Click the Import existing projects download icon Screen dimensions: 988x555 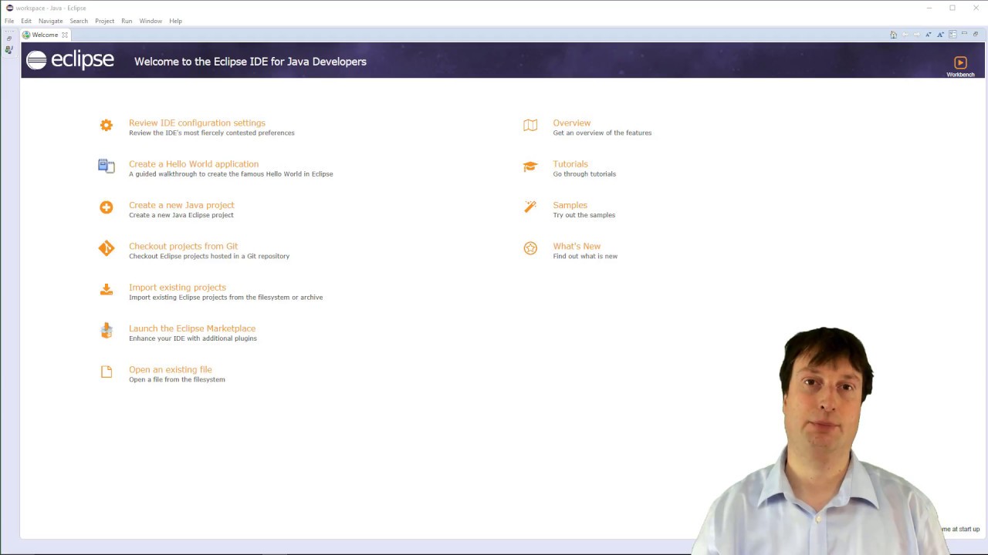(x=107, y=289)
